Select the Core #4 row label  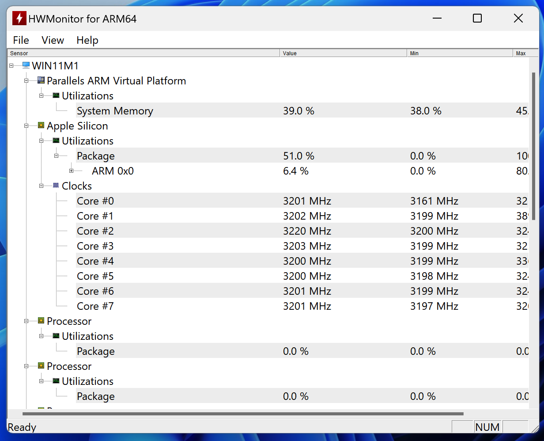click(x=95, y=261)
